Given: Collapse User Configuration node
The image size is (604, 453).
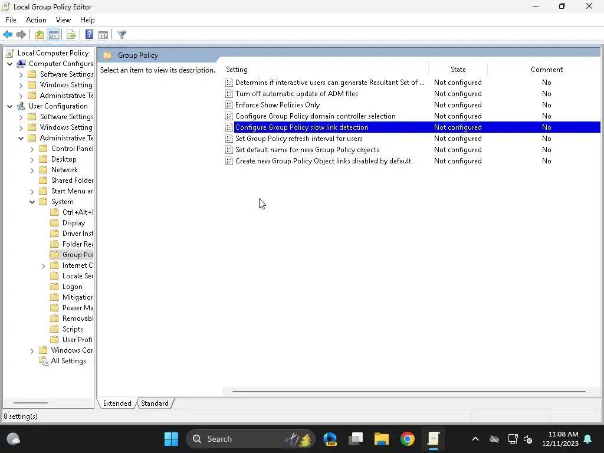Looking at the screenshot, I should (x=10, y=106).
